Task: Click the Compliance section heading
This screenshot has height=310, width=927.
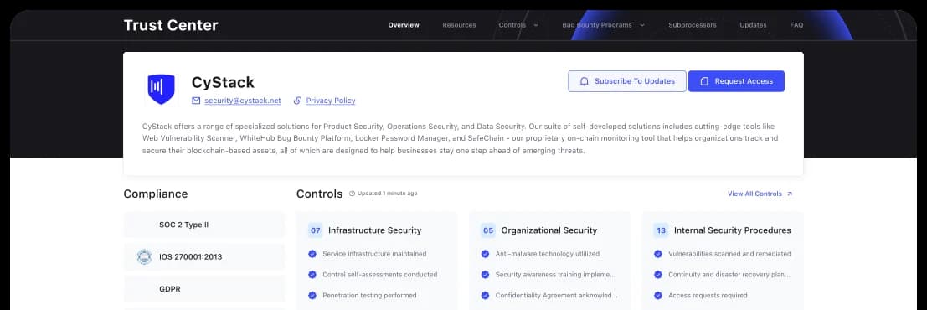Action: 156,194
